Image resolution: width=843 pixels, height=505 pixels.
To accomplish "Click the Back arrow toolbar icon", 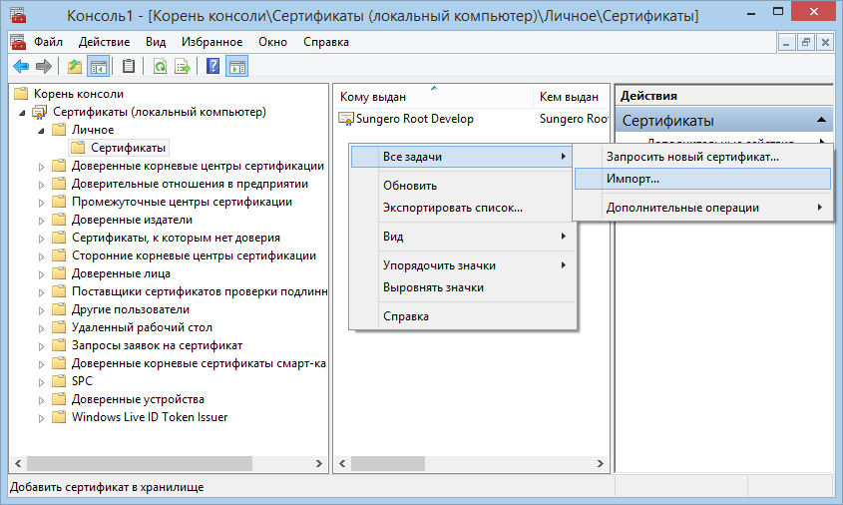I will point(20,67).
